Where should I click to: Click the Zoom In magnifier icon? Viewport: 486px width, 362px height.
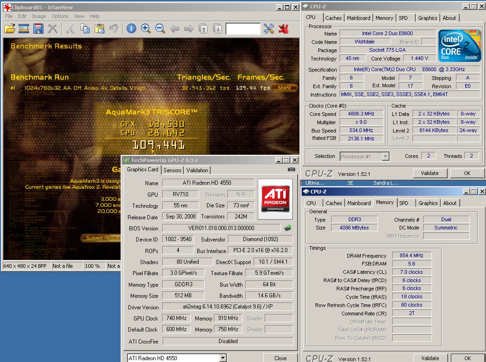[x=146, y=29]
